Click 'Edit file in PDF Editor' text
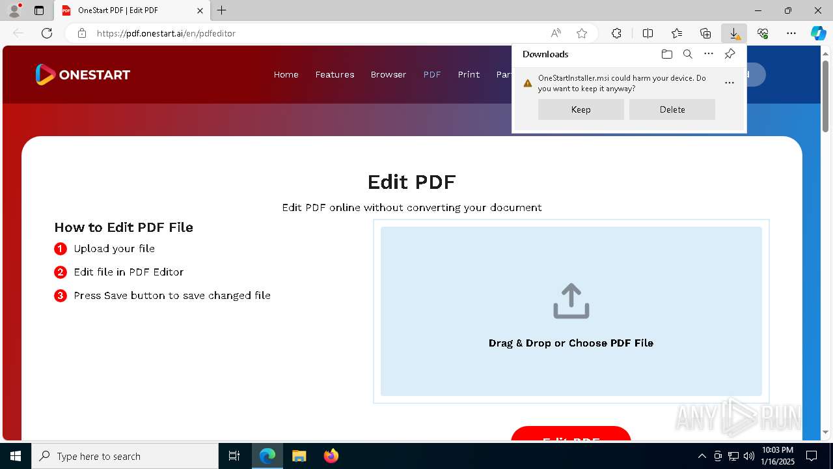Viewport: 833px width, 469px height. [129, 272]
